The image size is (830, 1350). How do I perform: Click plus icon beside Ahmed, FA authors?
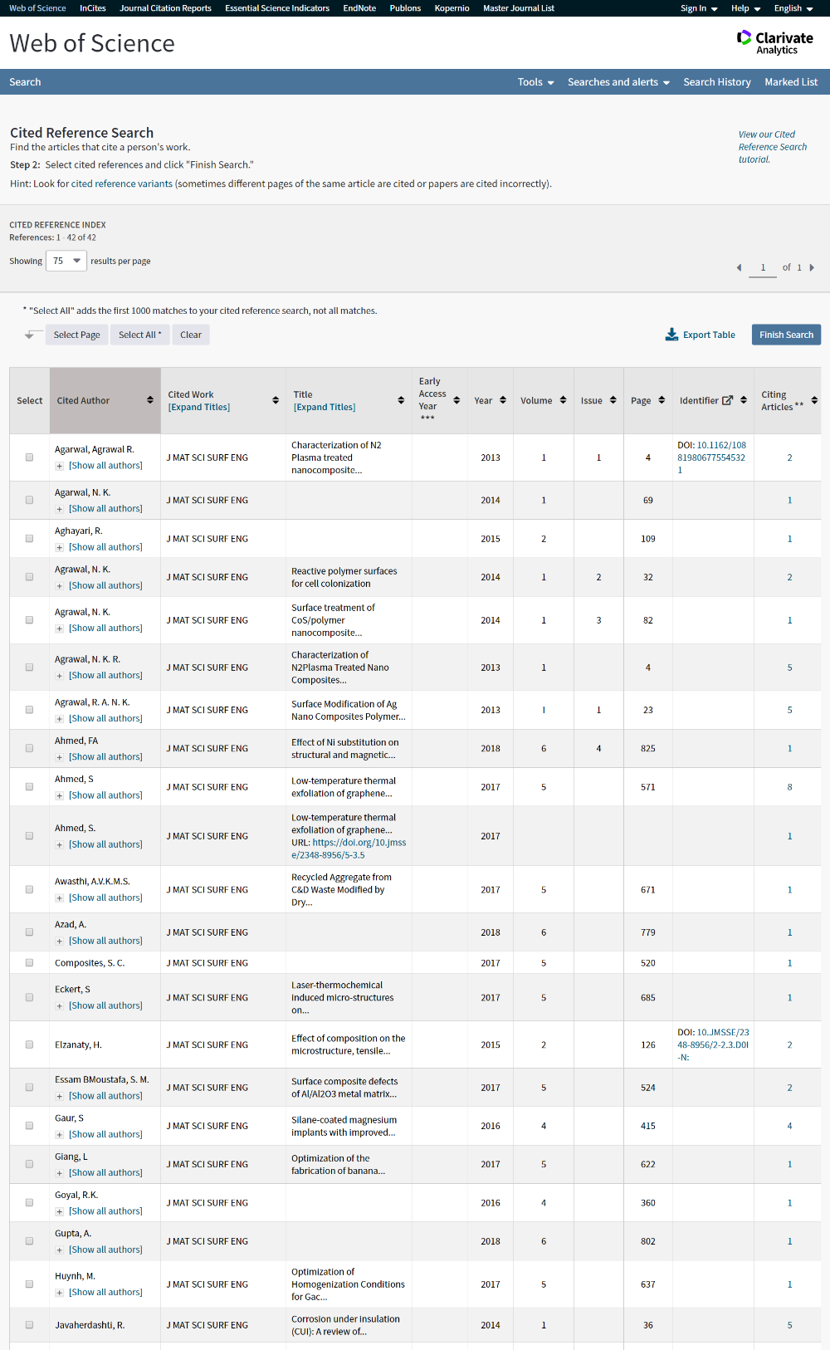coord(59,758)
